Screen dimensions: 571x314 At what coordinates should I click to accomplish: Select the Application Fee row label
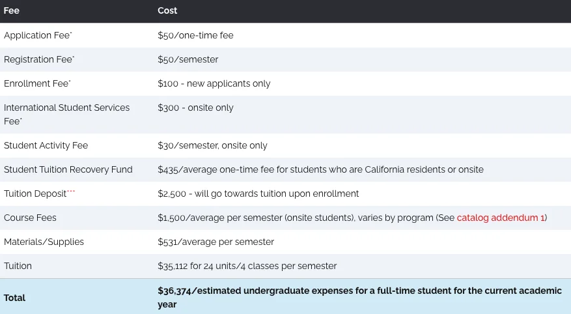tap(38, 35)
